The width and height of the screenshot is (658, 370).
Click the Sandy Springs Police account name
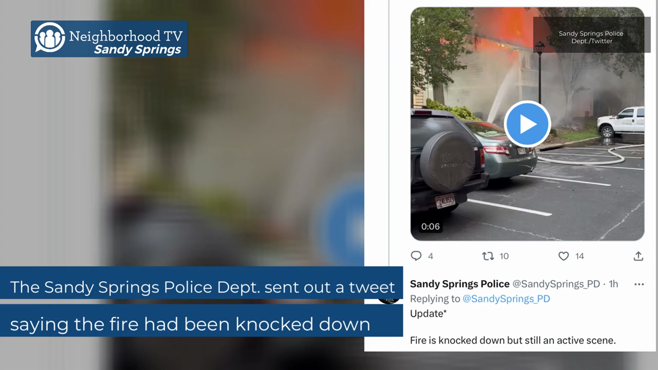click(x=460, y=284)
